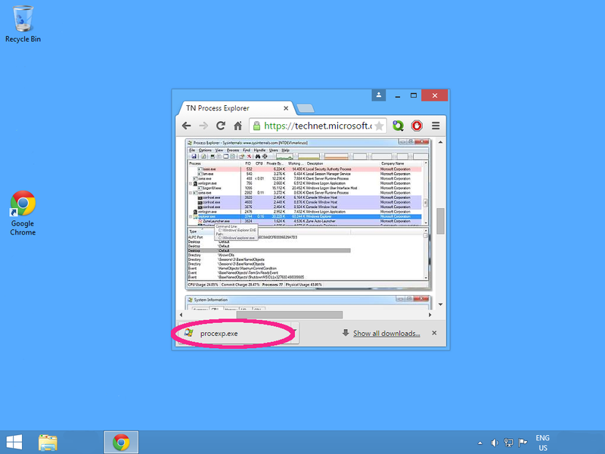This screenshot has height=454, width=605.
Task: Launch File Explorer from the taskbar
Action: point(48,443)
